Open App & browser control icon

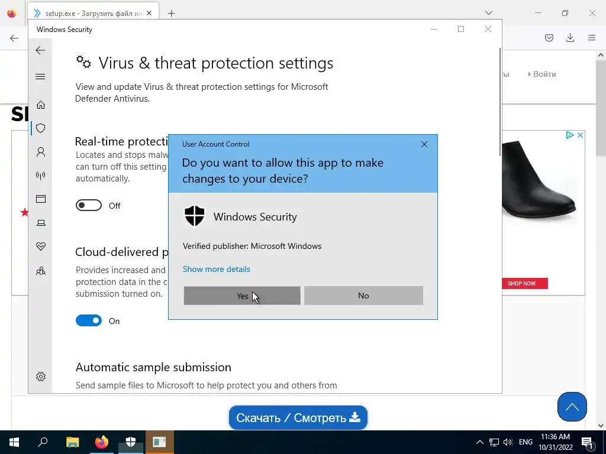tap(41, 199)
